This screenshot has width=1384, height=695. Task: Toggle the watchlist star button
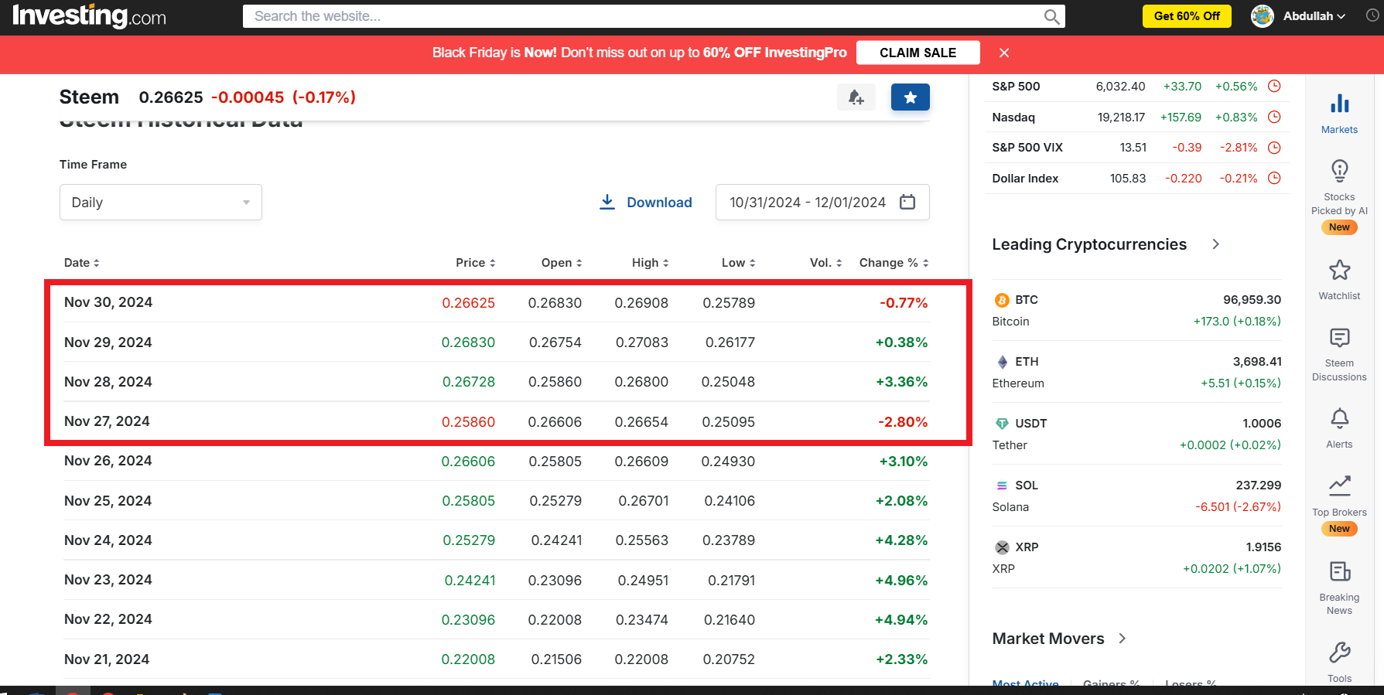(910, 97)
